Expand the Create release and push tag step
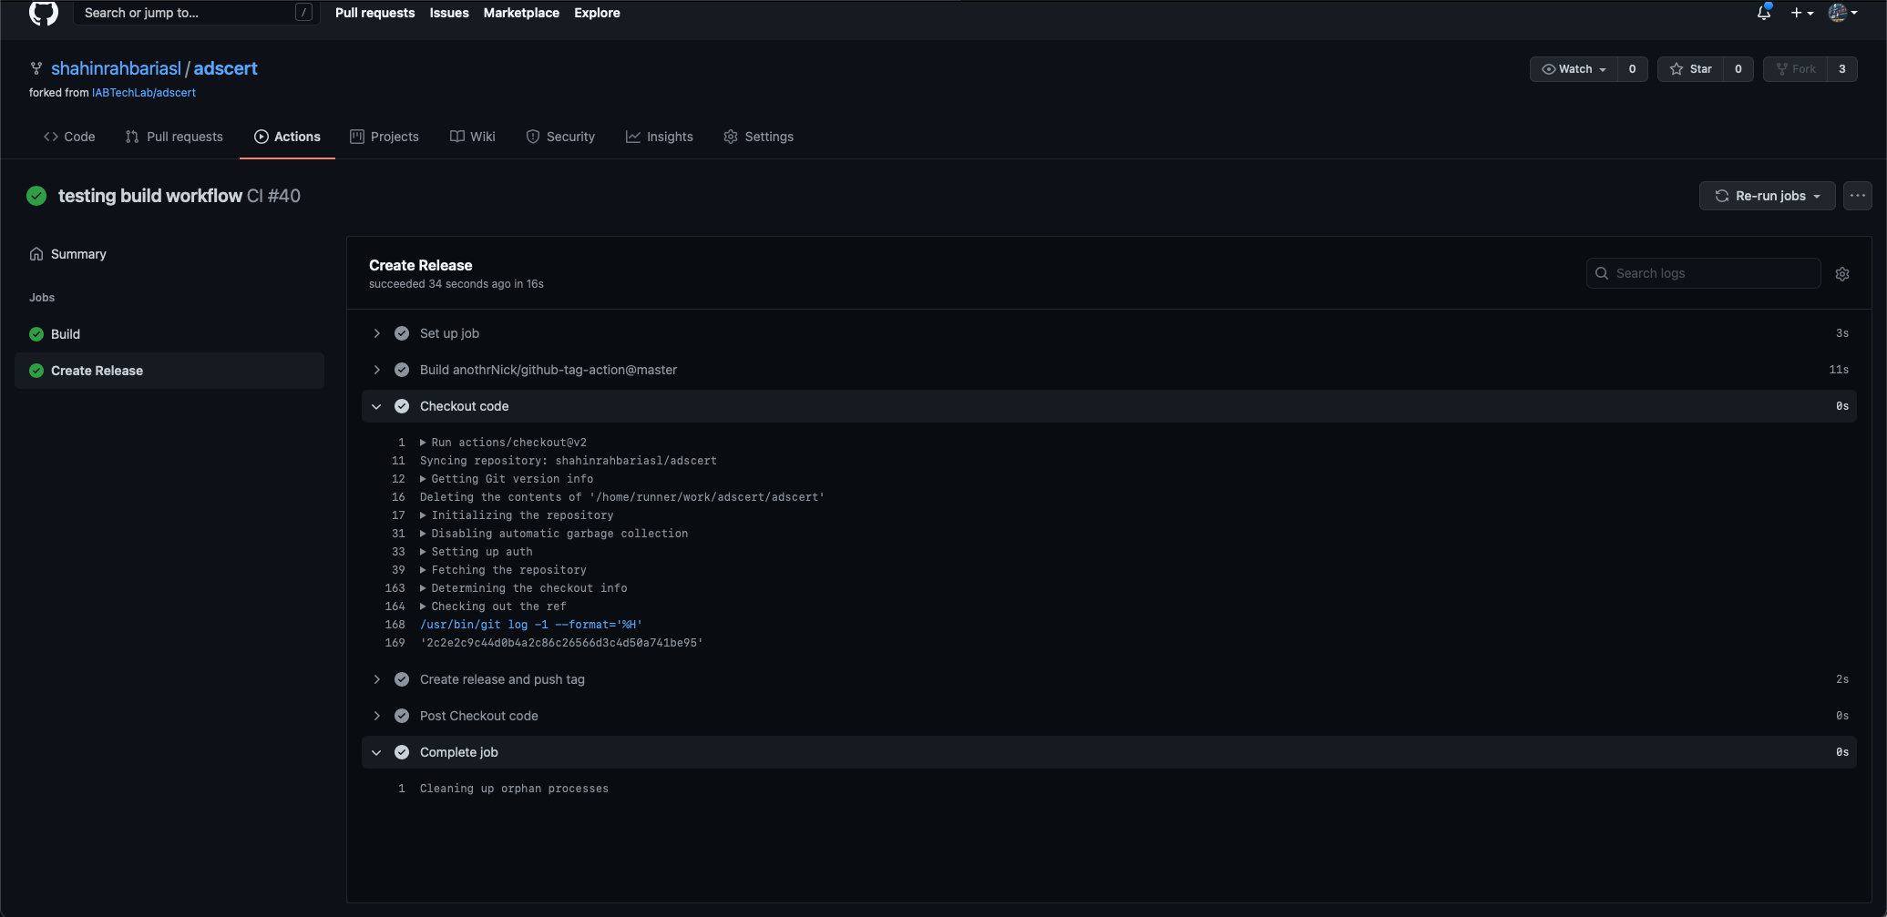The height and width of the screenshot is (917, 1887). click(x=377, y=679)
